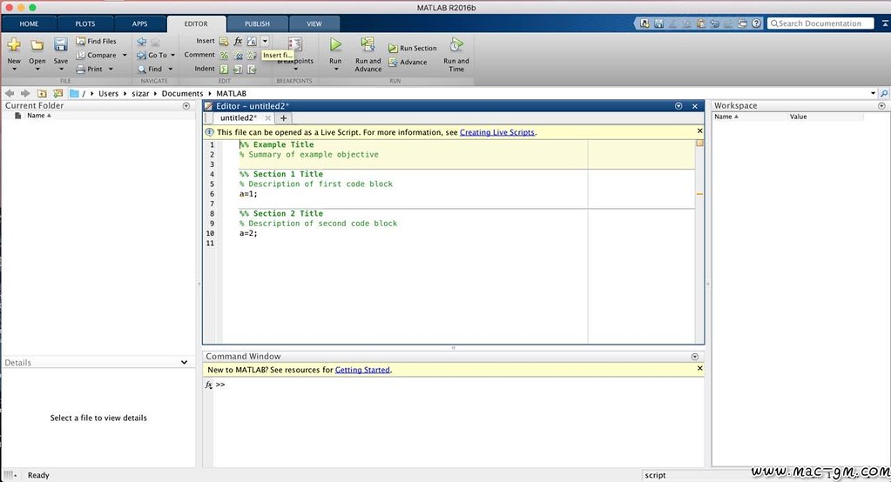Switch to the APPS tab

pyautogui.click(x=139, y=23)
